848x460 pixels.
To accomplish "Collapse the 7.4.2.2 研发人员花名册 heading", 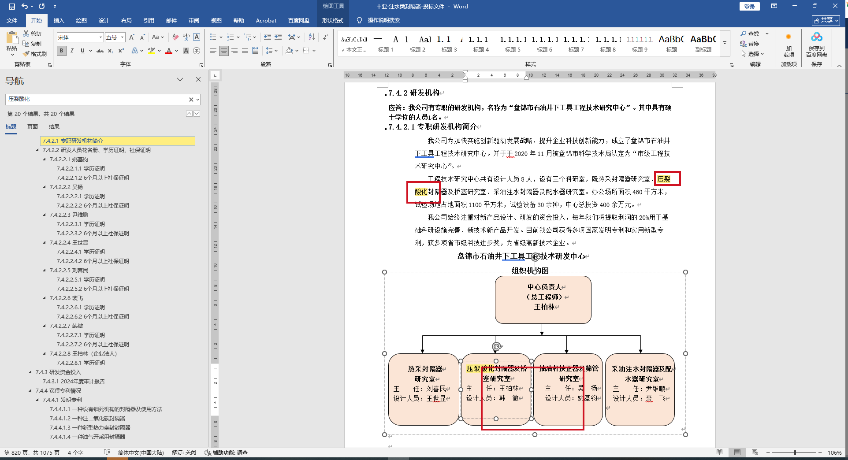I will 37,150.
